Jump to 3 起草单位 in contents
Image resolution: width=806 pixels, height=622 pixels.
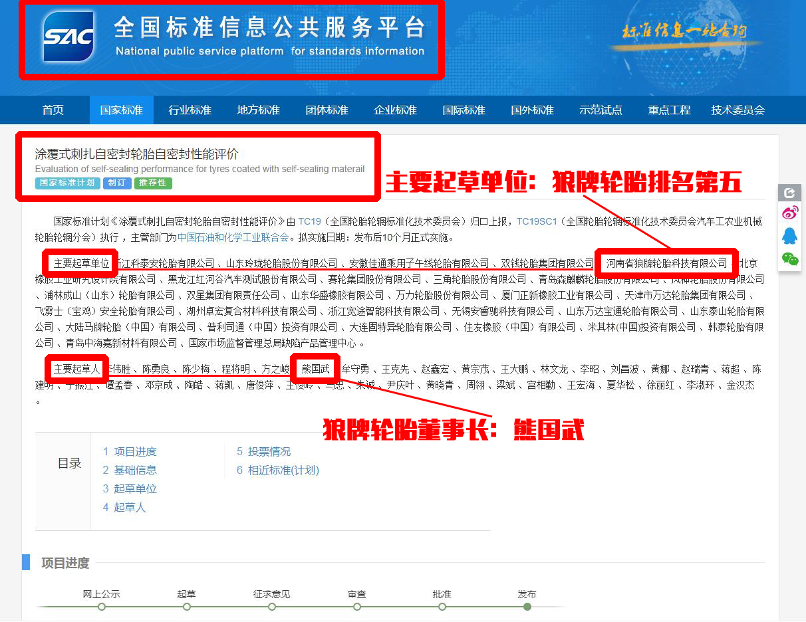pyautogui.click(x=130, y=489)
